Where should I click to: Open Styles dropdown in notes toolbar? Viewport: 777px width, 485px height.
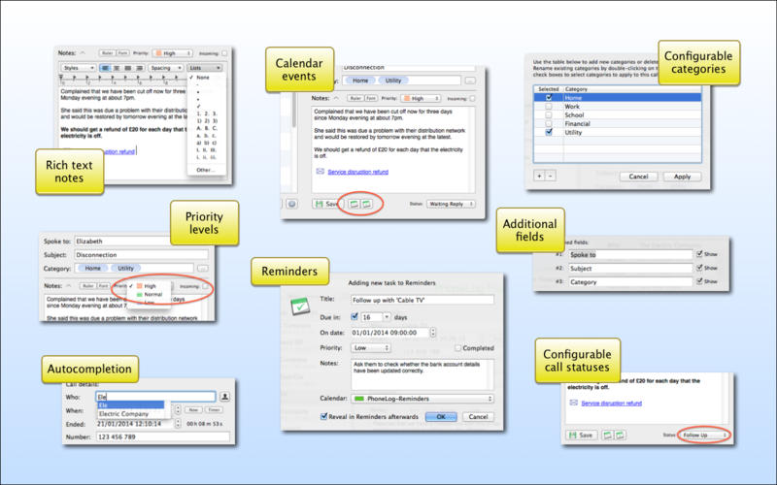(x=79, y=68)
